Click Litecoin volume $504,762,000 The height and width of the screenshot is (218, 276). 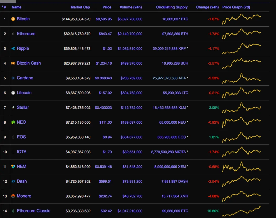[x=131, y=93]
